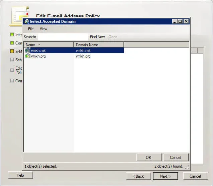Click the Select Accepted Domain title bar icon
The height and width of the screenshot is (186, 213).
tap(26, 21)
